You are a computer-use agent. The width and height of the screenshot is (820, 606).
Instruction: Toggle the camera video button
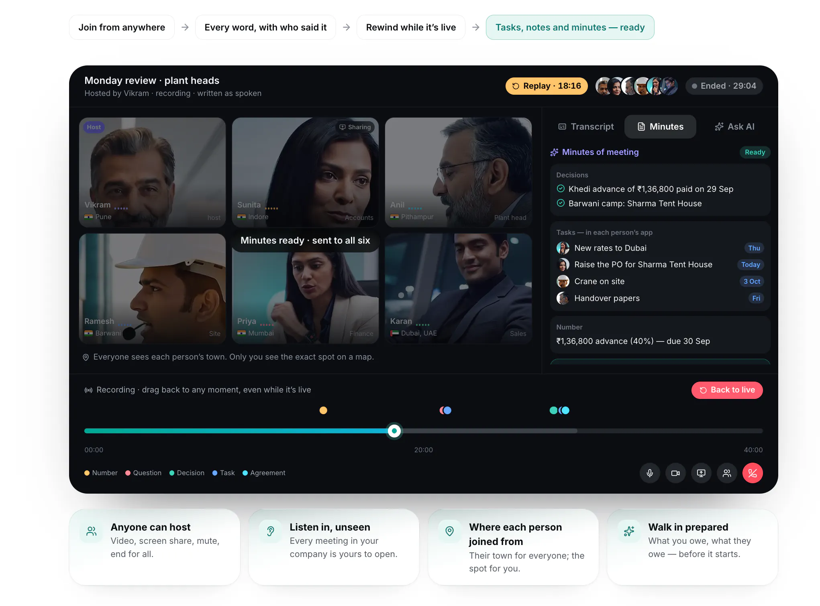point(675,473)
